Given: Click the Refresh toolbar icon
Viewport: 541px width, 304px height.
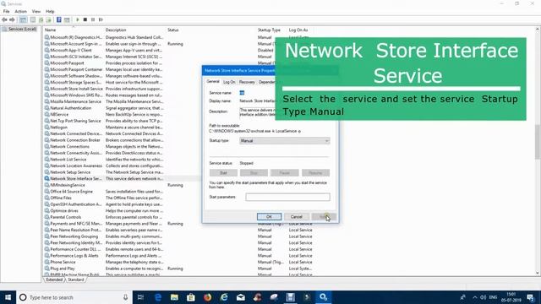Looking at the screenshot, I should point(41,19).
